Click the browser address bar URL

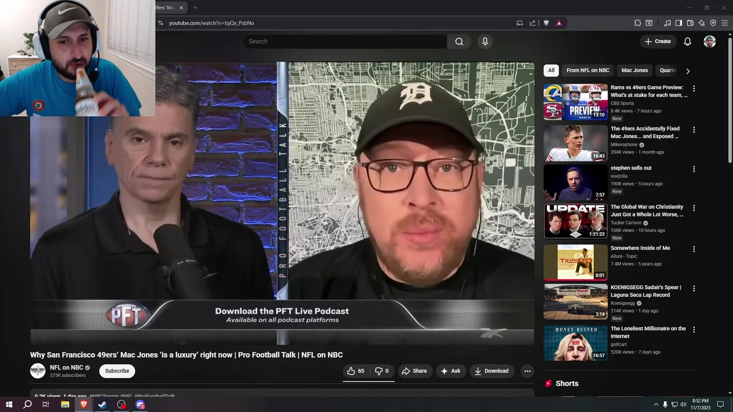click(211, 23)
